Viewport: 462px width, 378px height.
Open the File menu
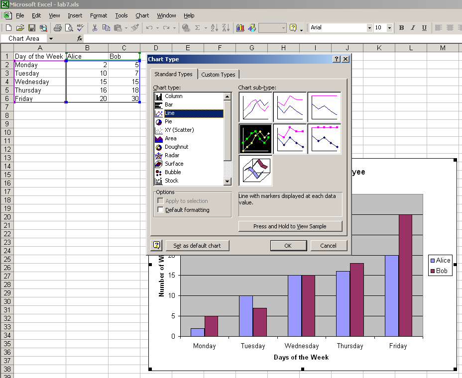pyautogui.click(x=20, y=15)
